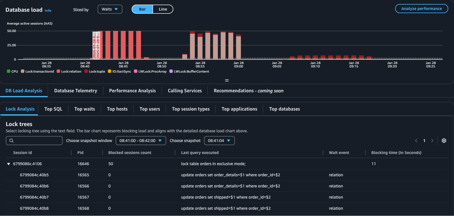
Task: Click the CPU legend color swatch
Action: click(x=8, y=71)
